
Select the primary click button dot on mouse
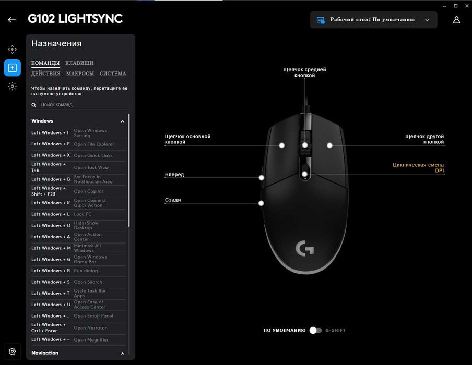[282, 145]
